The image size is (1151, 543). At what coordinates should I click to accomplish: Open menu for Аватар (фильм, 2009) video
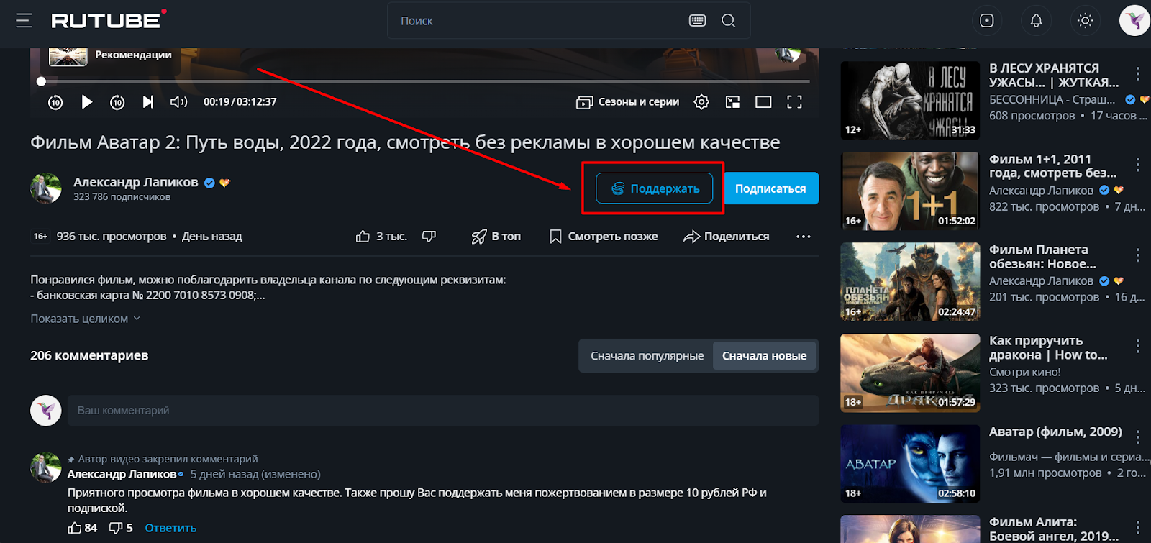click(1137, 437)
